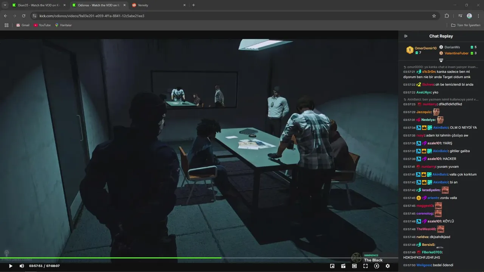Open video quality settings gear
Image resolution: width=484 pixels, height=272 pixels.
click(388, 266)
